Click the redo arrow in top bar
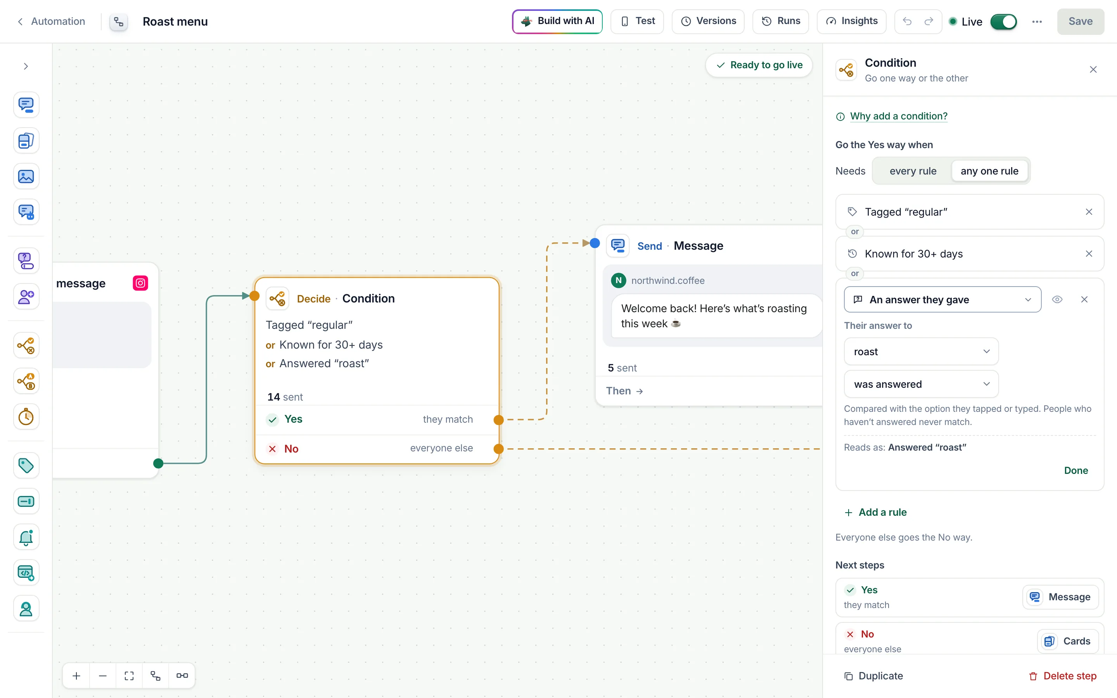 [x=929, y=21]
